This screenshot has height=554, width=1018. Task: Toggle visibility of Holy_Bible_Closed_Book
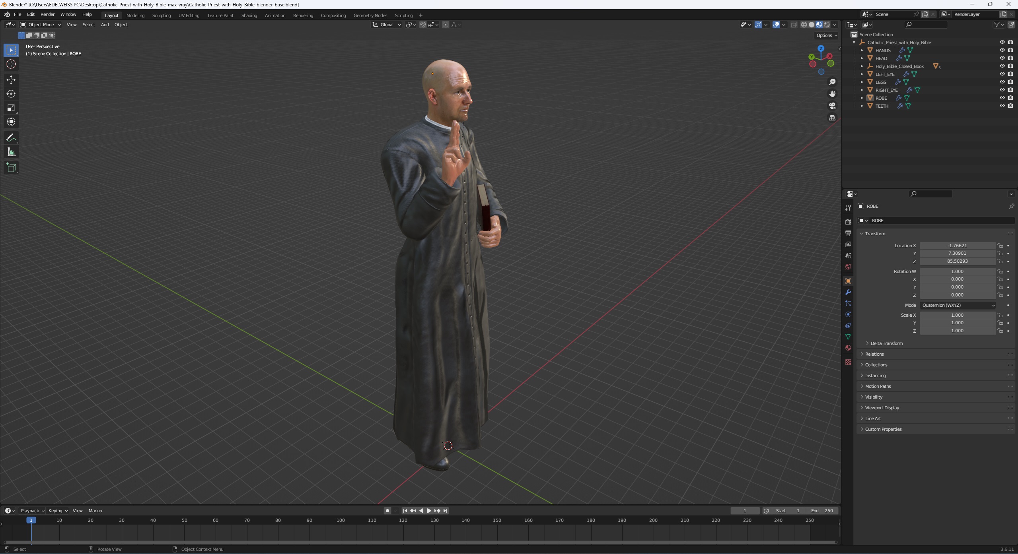pyautogui.click(x=1002, y=66)
